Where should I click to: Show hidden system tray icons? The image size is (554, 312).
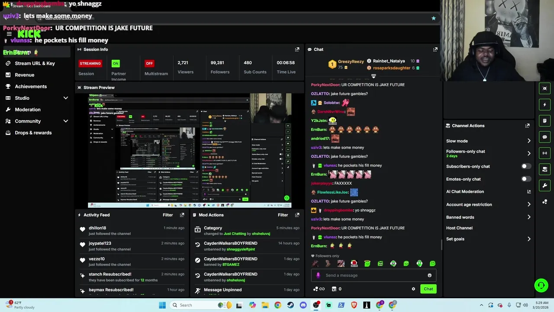coord(481,305)
